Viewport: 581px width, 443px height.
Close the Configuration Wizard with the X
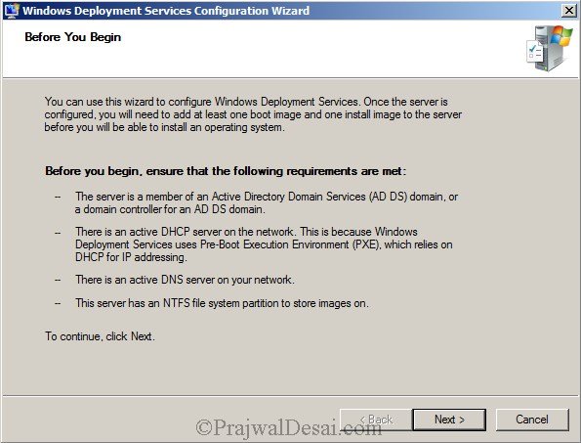(x=568, y=11)
